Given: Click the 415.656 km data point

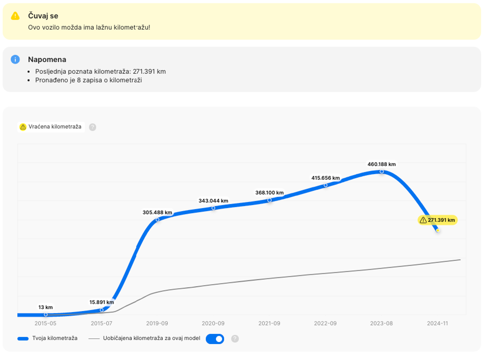Looking at the screenshot, I should pyautogui.click(x=325, y=185).
